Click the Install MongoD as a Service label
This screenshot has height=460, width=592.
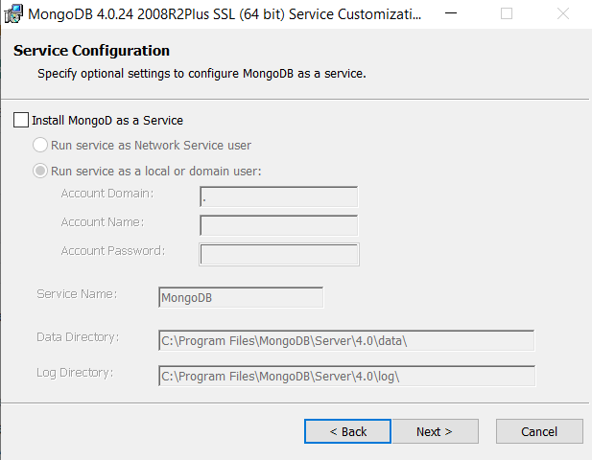pyautogui.click(x=107, y=121)
